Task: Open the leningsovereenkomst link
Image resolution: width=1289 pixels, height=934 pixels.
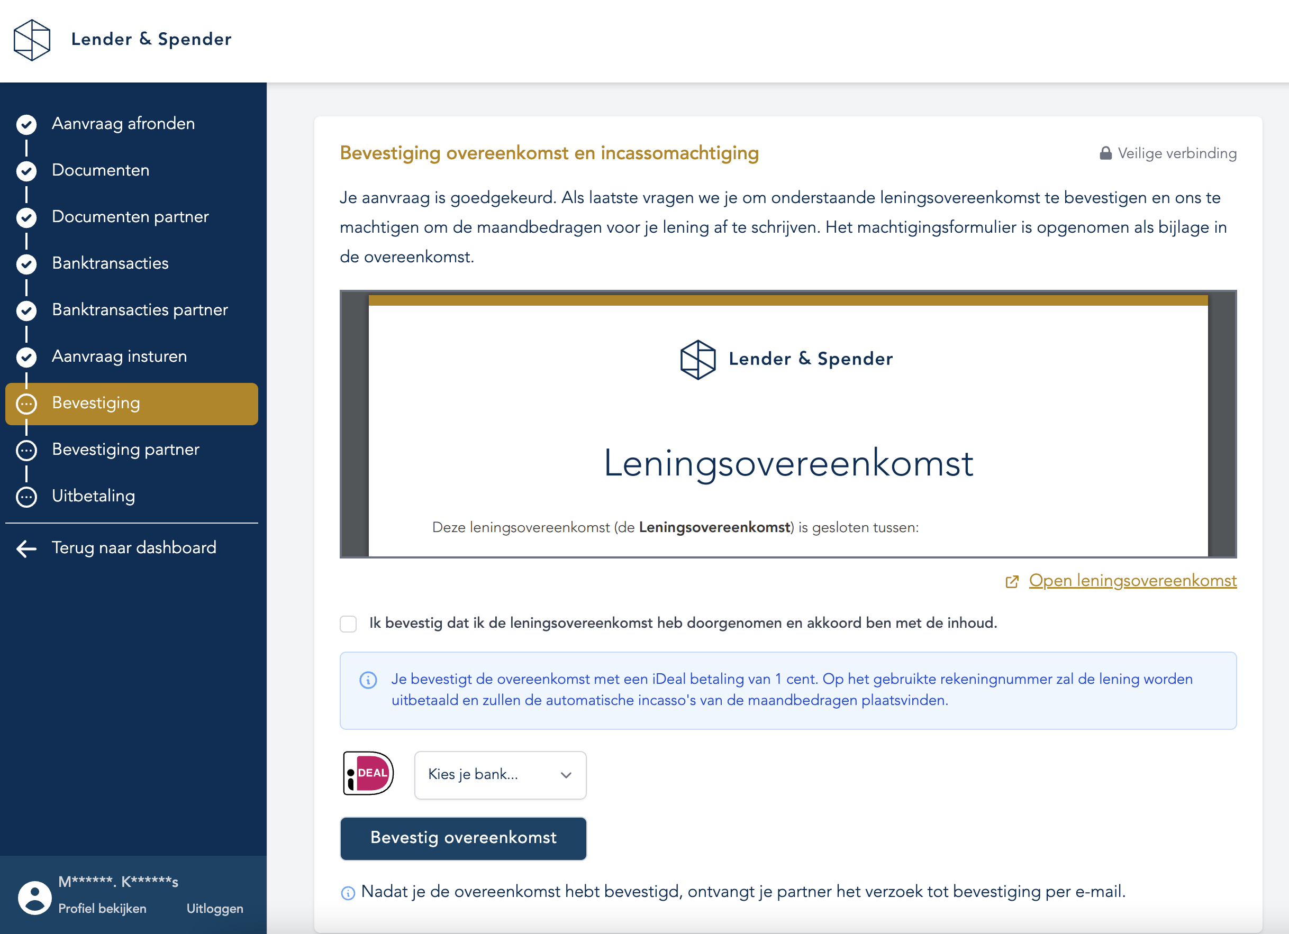Action: click(1132, 581)
